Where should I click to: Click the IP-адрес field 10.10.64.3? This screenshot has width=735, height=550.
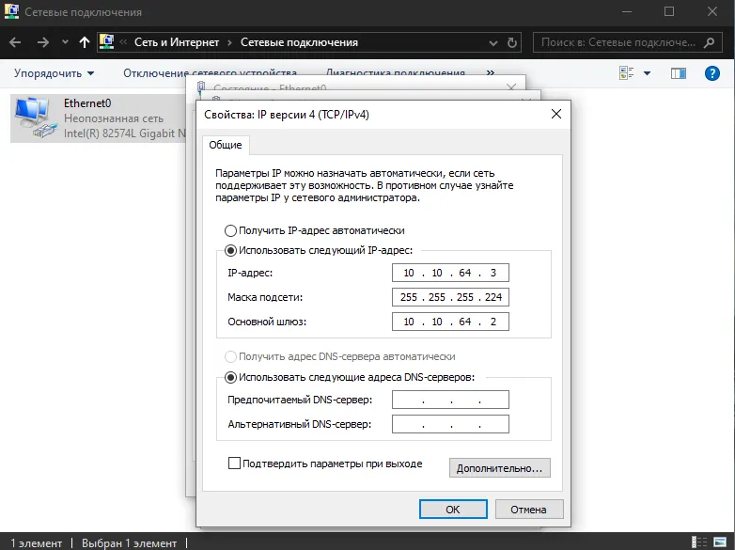[450, 273]
